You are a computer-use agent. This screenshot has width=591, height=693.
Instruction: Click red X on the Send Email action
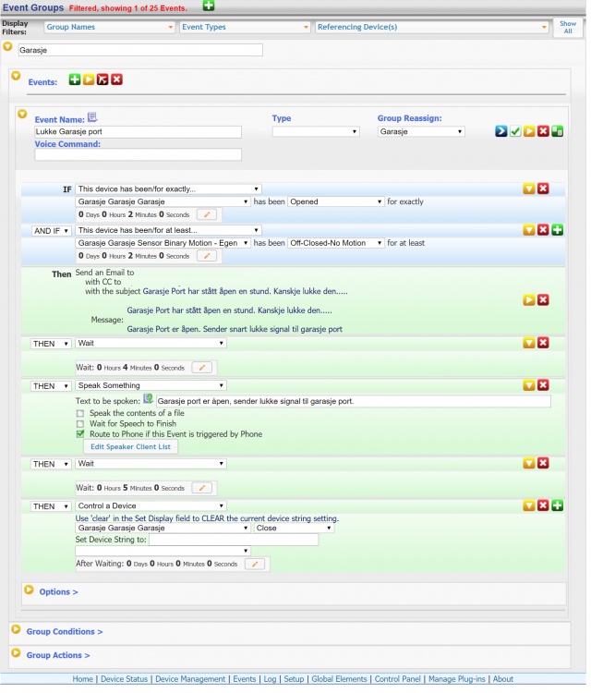click(x=543, y=299)
